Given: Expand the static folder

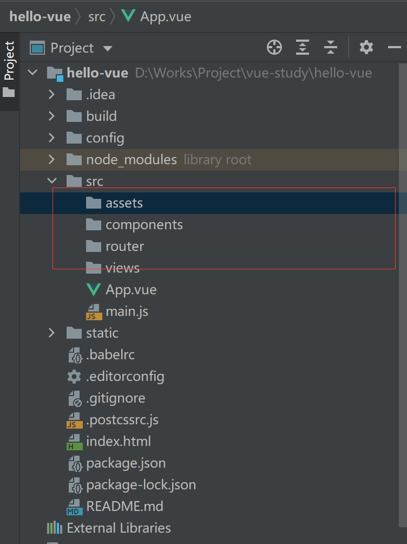Looking at the screenshot, I should pyautogui.click(x=52, y=333).
